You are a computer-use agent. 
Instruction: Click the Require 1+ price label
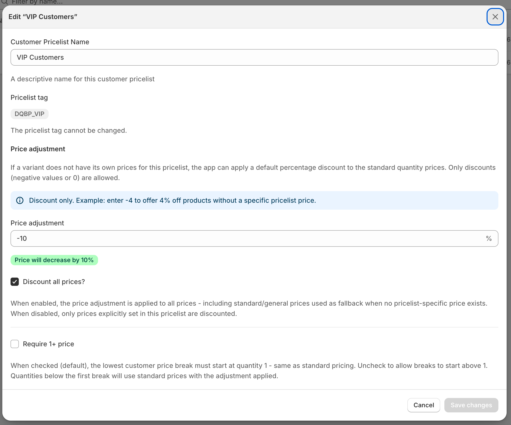coord(48,344)
